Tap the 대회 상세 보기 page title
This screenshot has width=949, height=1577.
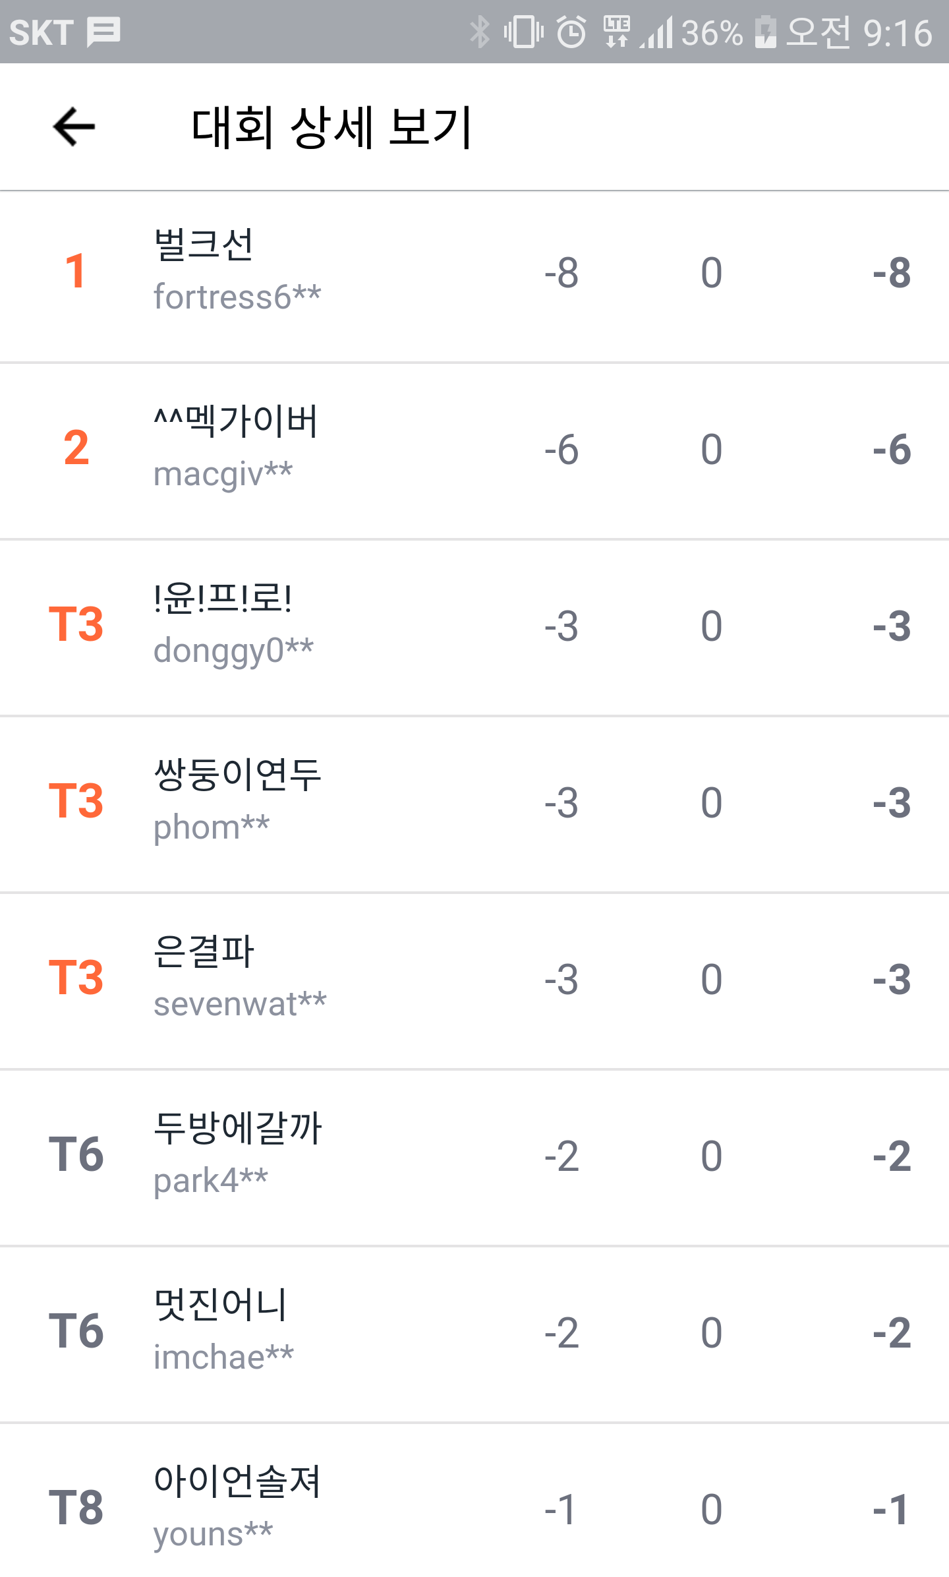tap(331, 127)
